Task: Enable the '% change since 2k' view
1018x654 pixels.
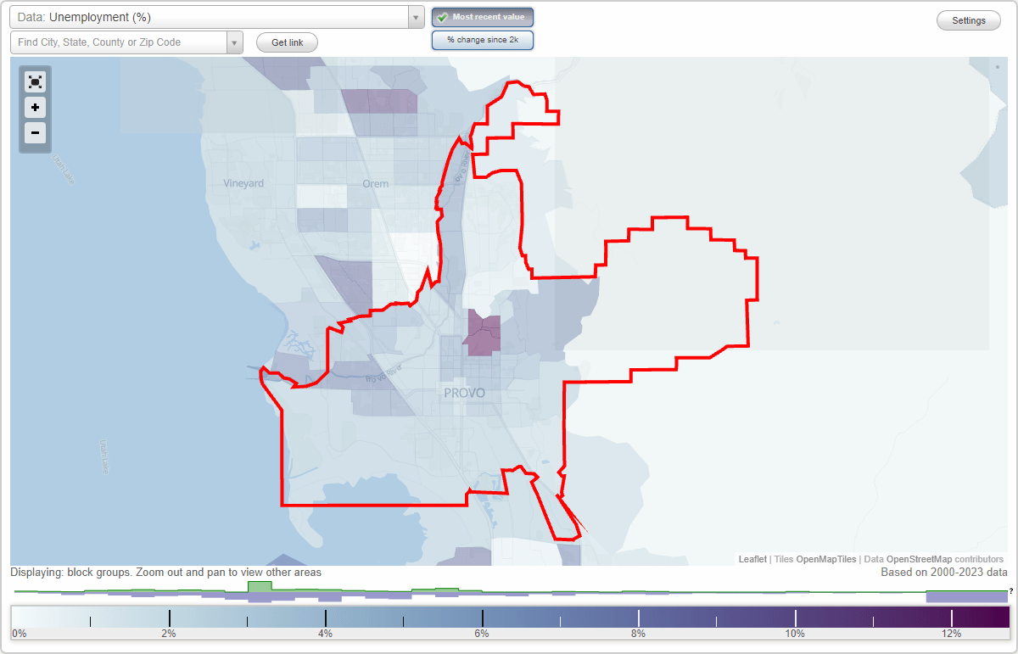Action: 482,39
